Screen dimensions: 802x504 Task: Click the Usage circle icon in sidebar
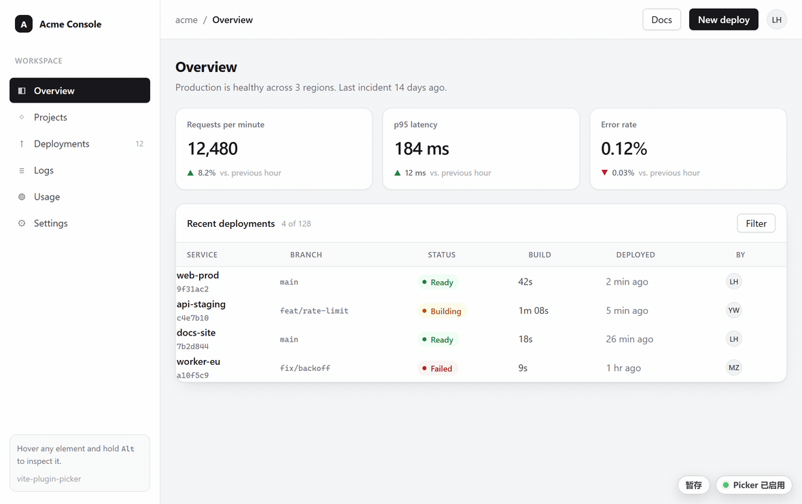[x=22, y=197]
